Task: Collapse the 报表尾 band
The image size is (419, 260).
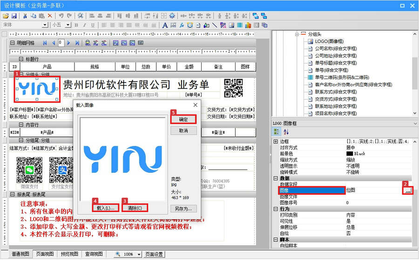Action: tap(12, 194)
